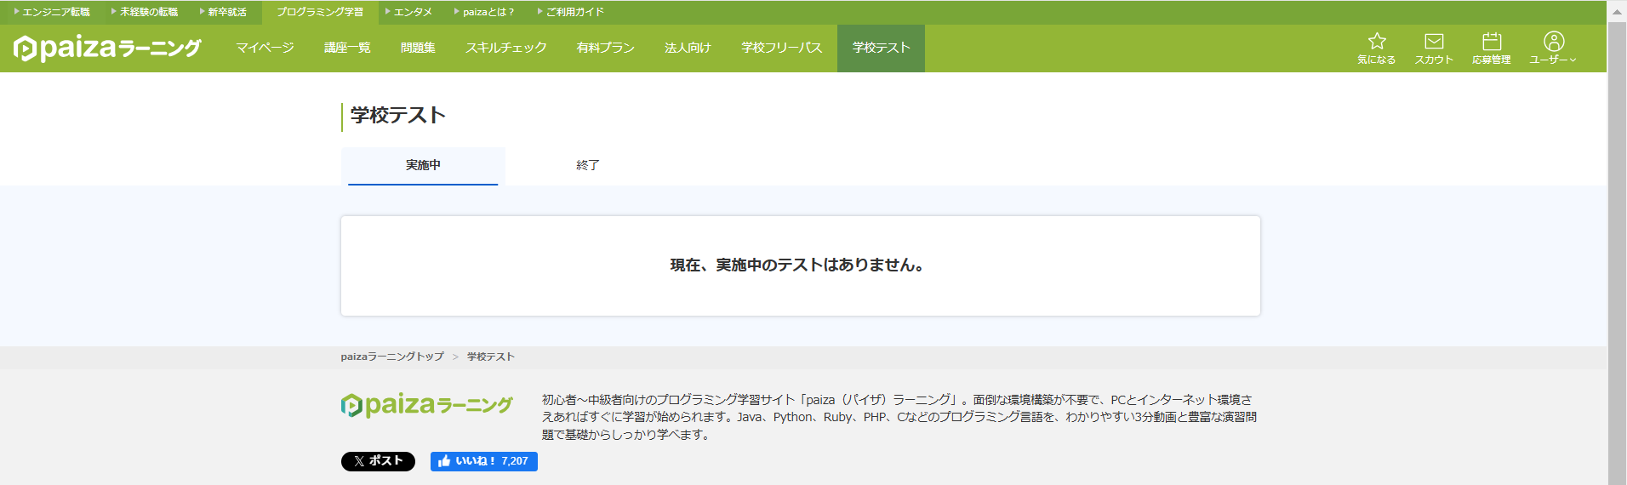Click the scrollbar up arrow
The width and height of the screenshot is (1627, 485).
point(1617,12)
